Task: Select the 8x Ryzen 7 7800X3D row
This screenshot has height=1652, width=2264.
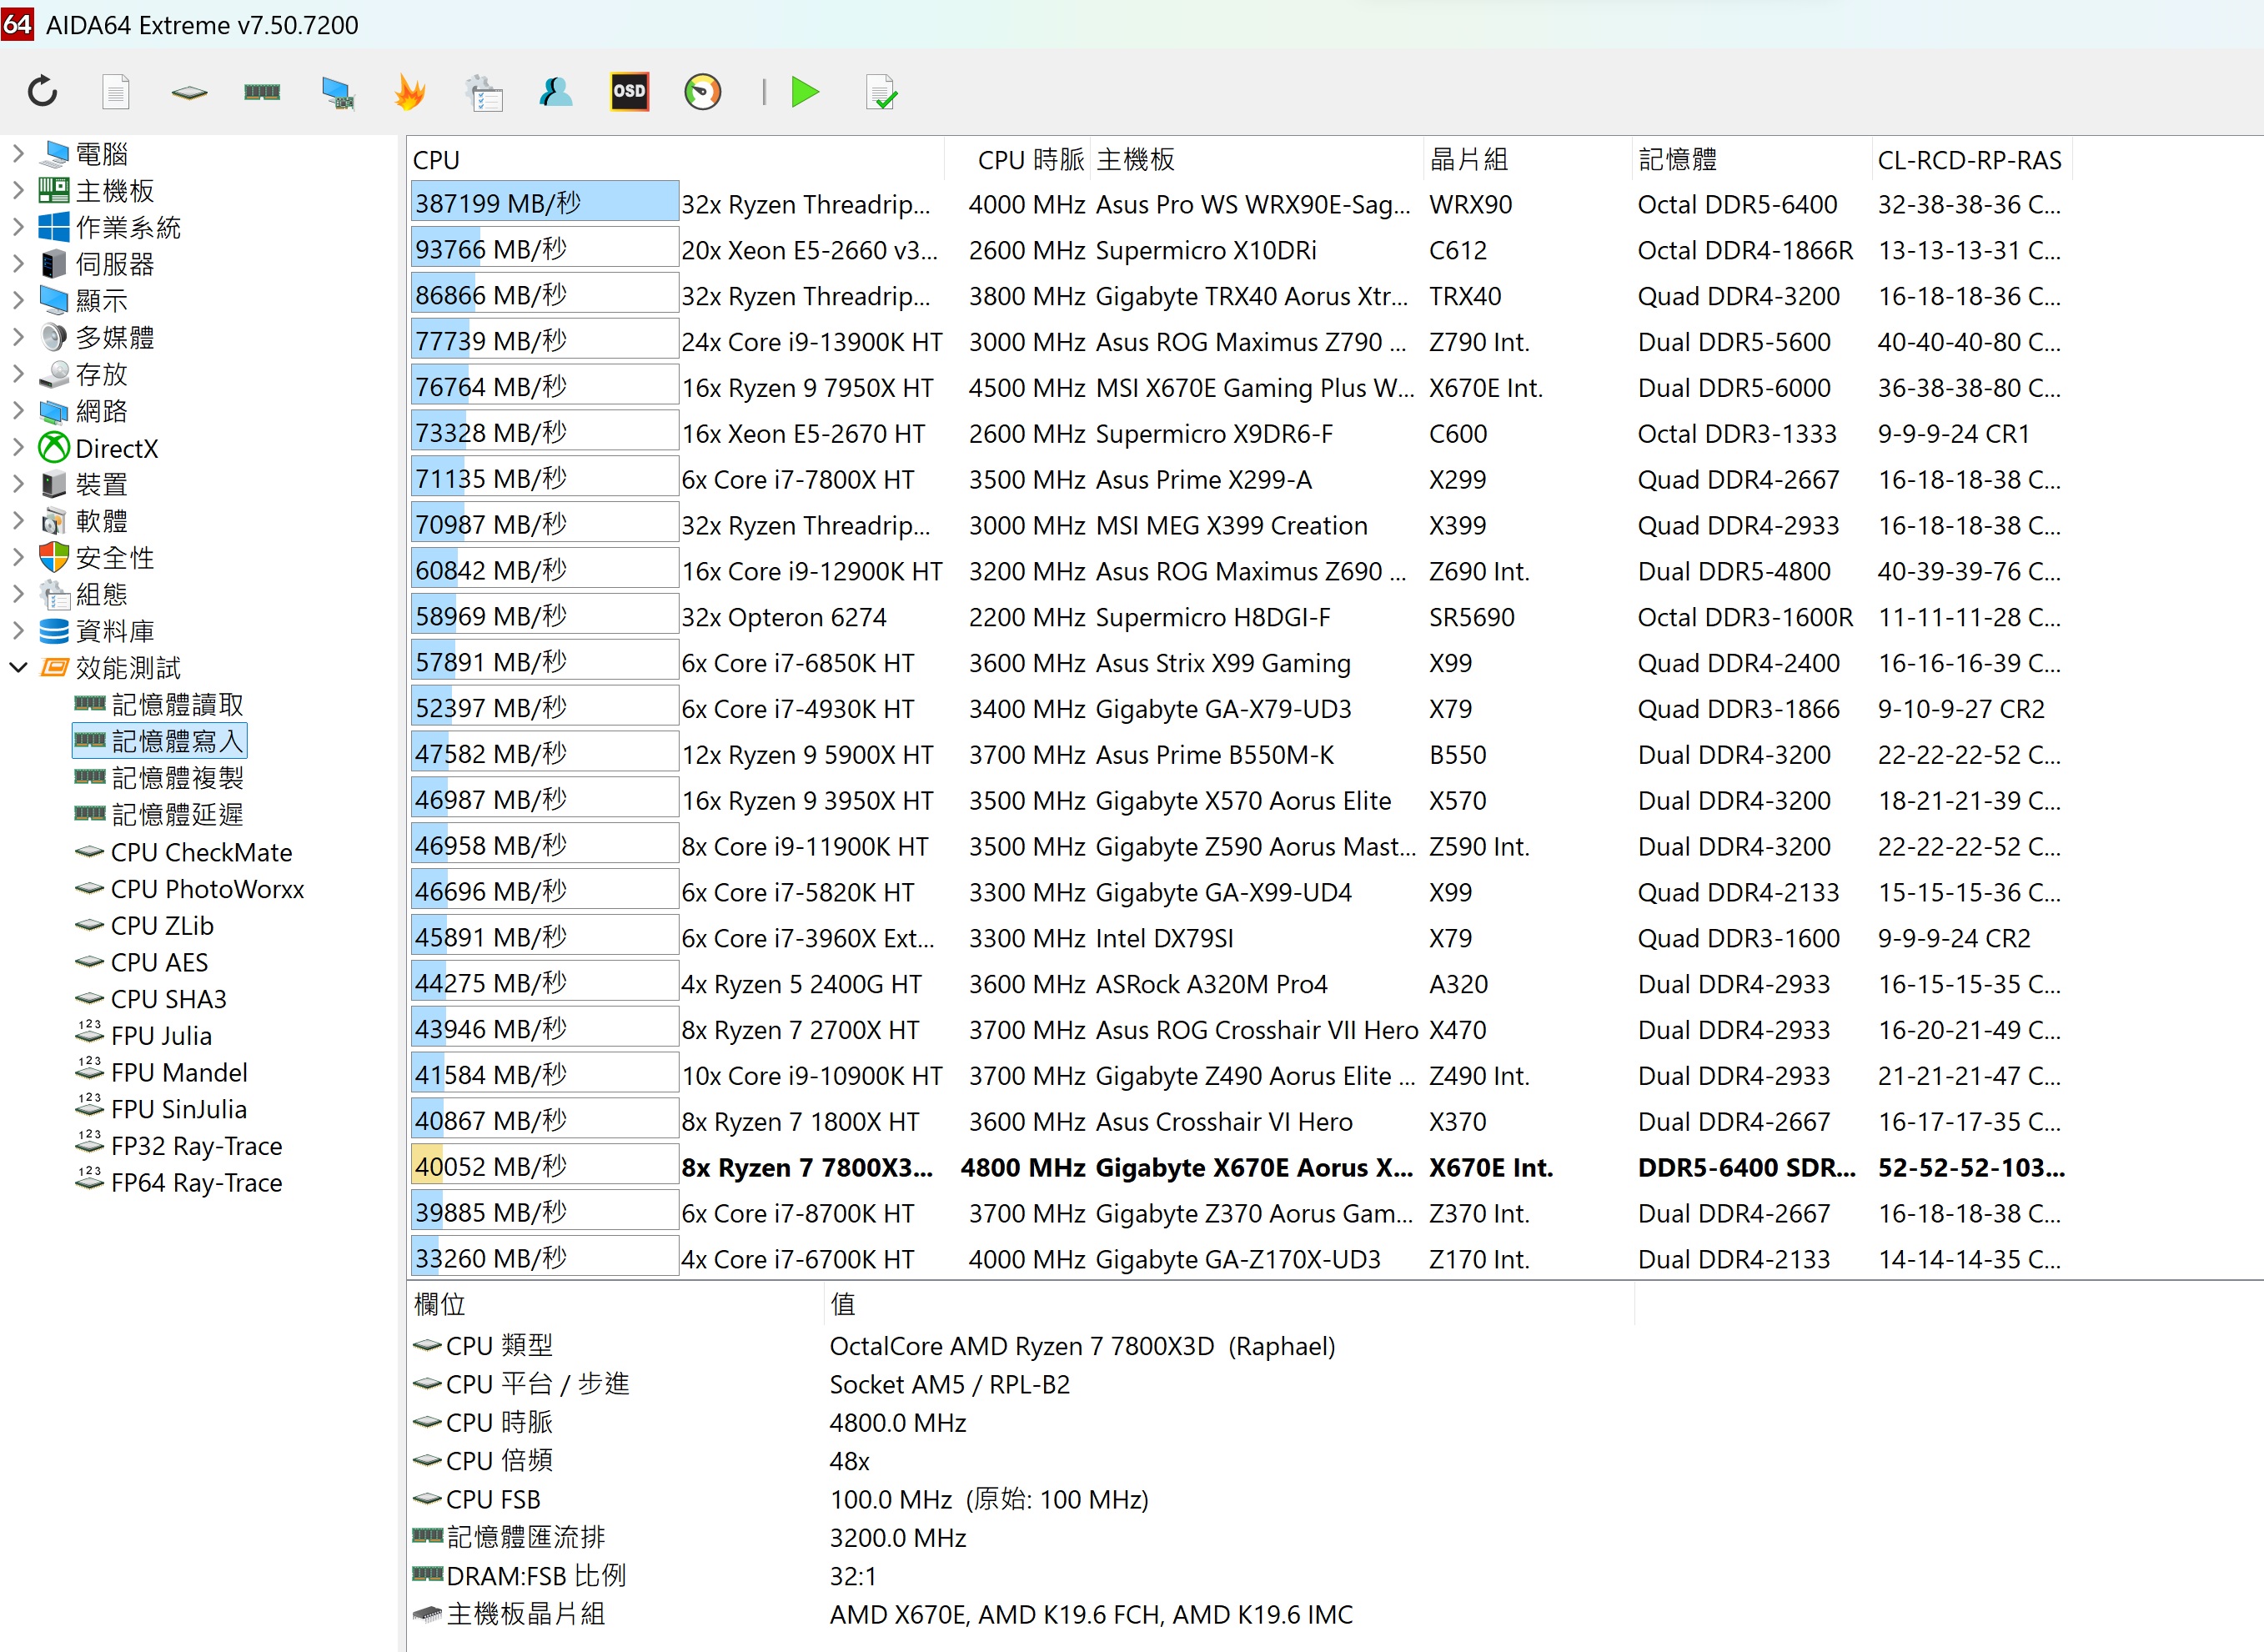Action: 1240,1167
